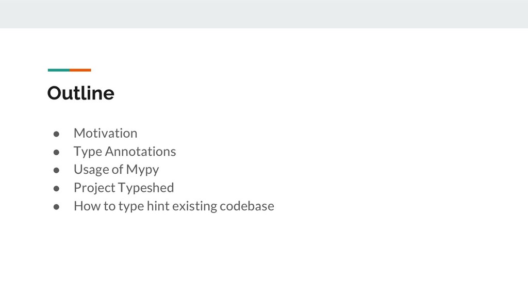Click the word Project in the fourth bullet
Image resolution: width=528 pixels, height=297 pixels.
click(x=94, y=188)
